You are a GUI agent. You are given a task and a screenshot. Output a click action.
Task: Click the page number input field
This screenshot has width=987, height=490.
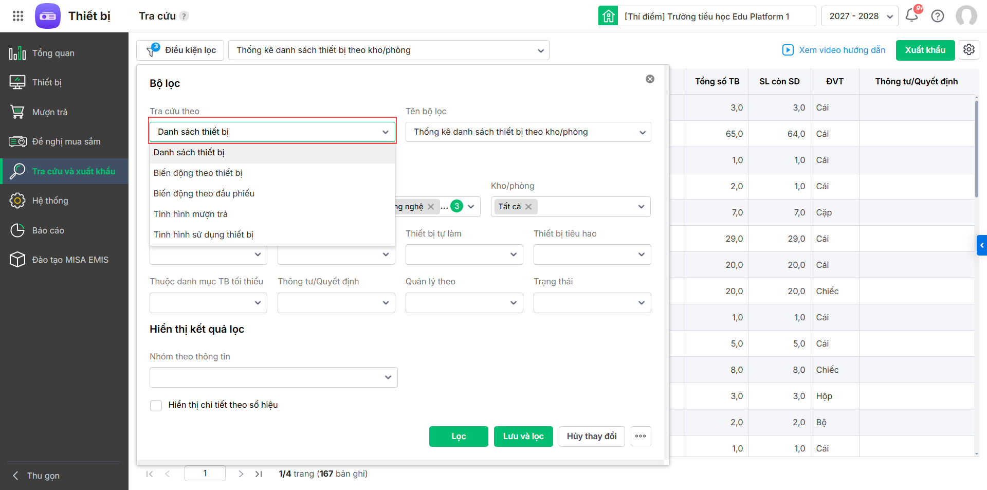205,474
